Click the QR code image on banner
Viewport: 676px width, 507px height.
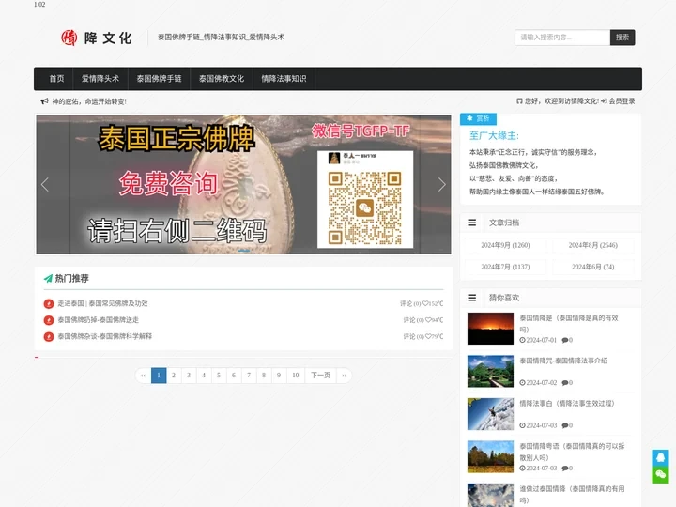click(365, 208)
